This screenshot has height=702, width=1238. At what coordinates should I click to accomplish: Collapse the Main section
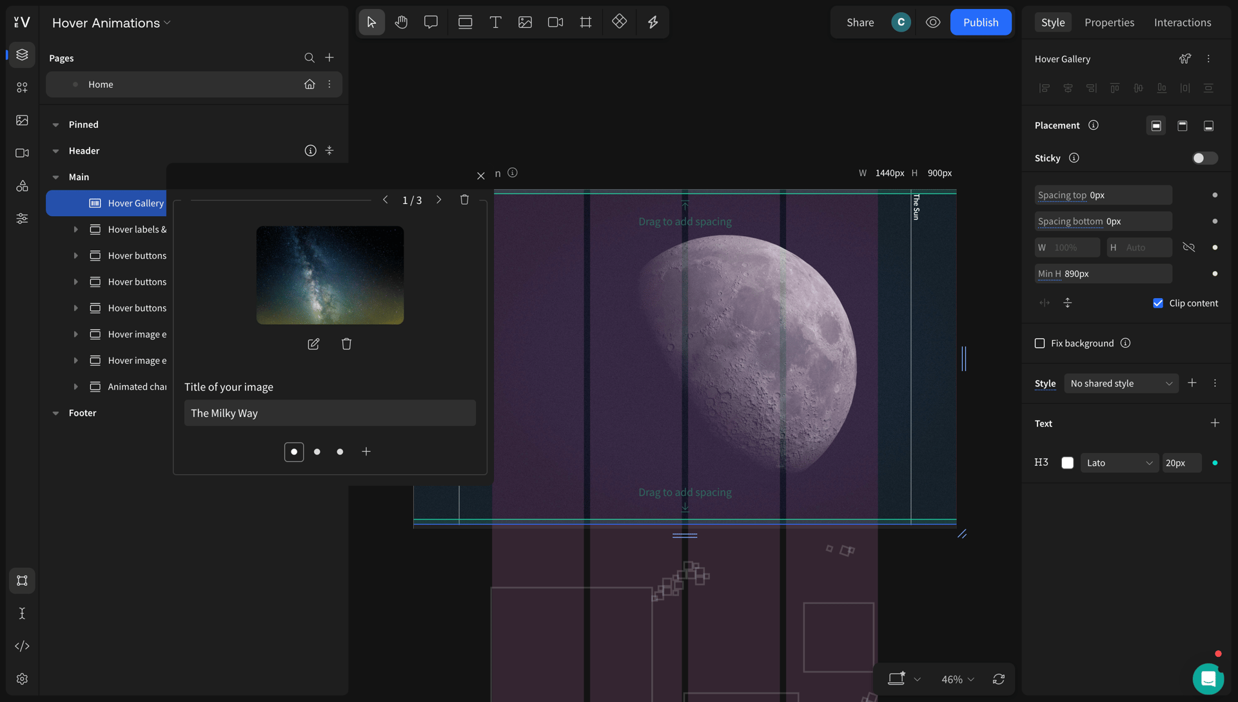[55, 177]
